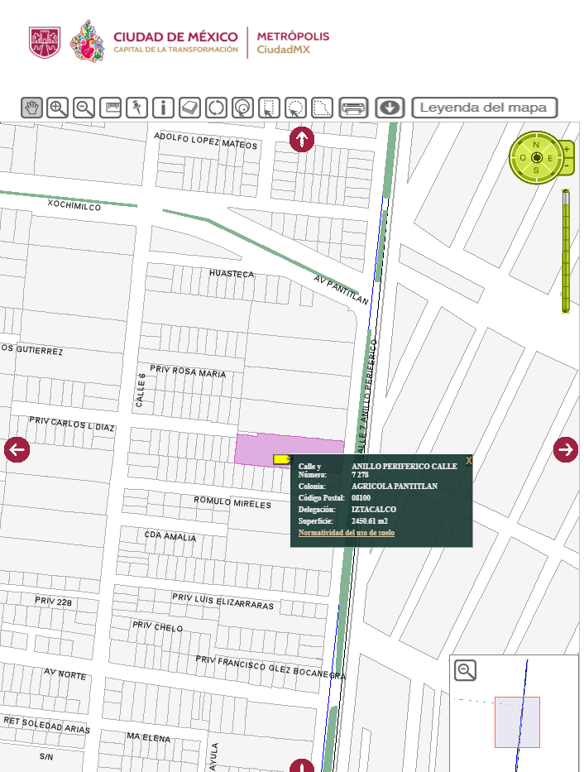The width and height of the screenshot is (584, 772).
Task: Click the overview map magnifier icon
Action: pos(465,670)
